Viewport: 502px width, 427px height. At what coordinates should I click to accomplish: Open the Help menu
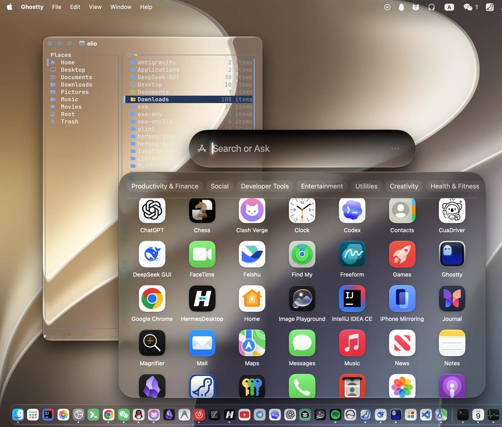pos(146,7)
